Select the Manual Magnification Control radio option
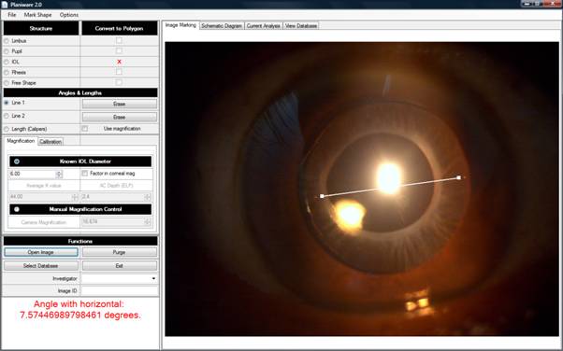The width and height of the screenshot is (563, 351). [x=17, y=209]
